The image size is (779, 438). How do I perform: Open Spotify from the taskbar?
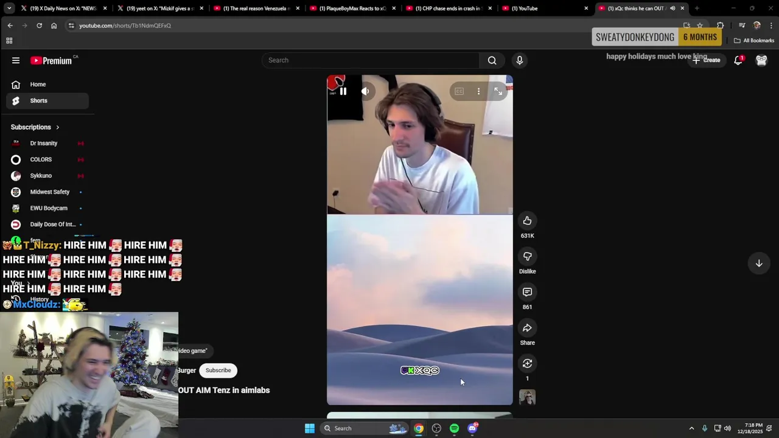coord(454,428)
